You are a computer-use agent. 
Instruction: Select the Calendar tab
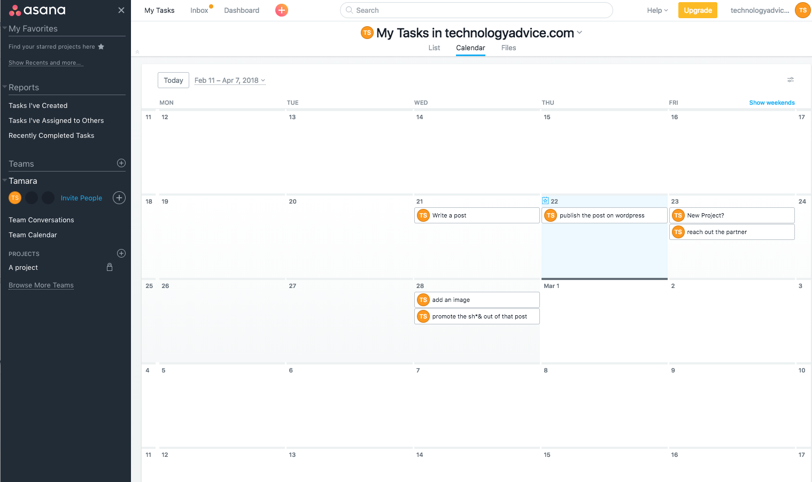point(470,48)
